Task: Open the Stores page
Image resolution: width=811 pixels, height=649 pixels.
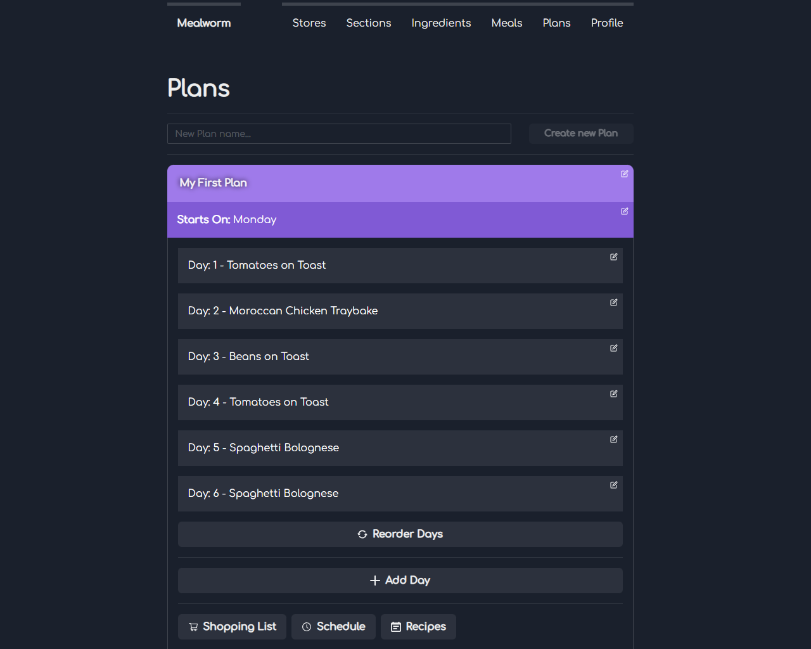Action: tap(309, 23)
